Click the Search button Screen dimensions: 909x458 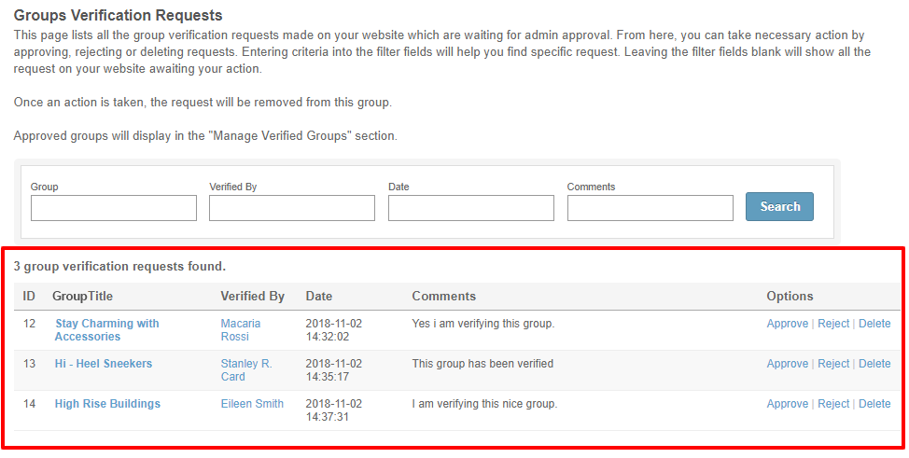pyautogui.click(x=779, y=207)
